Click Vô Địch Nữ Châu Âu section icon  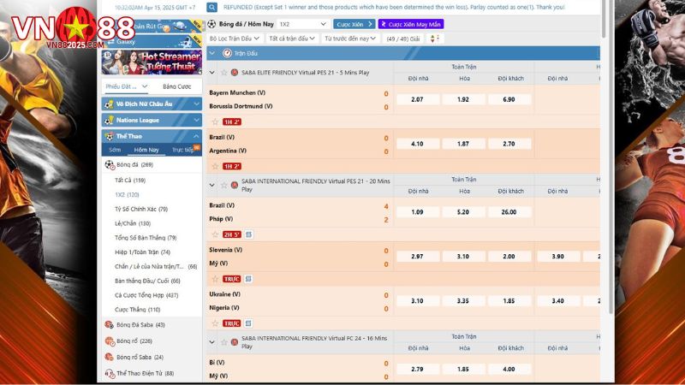click(x=109, y=104)
